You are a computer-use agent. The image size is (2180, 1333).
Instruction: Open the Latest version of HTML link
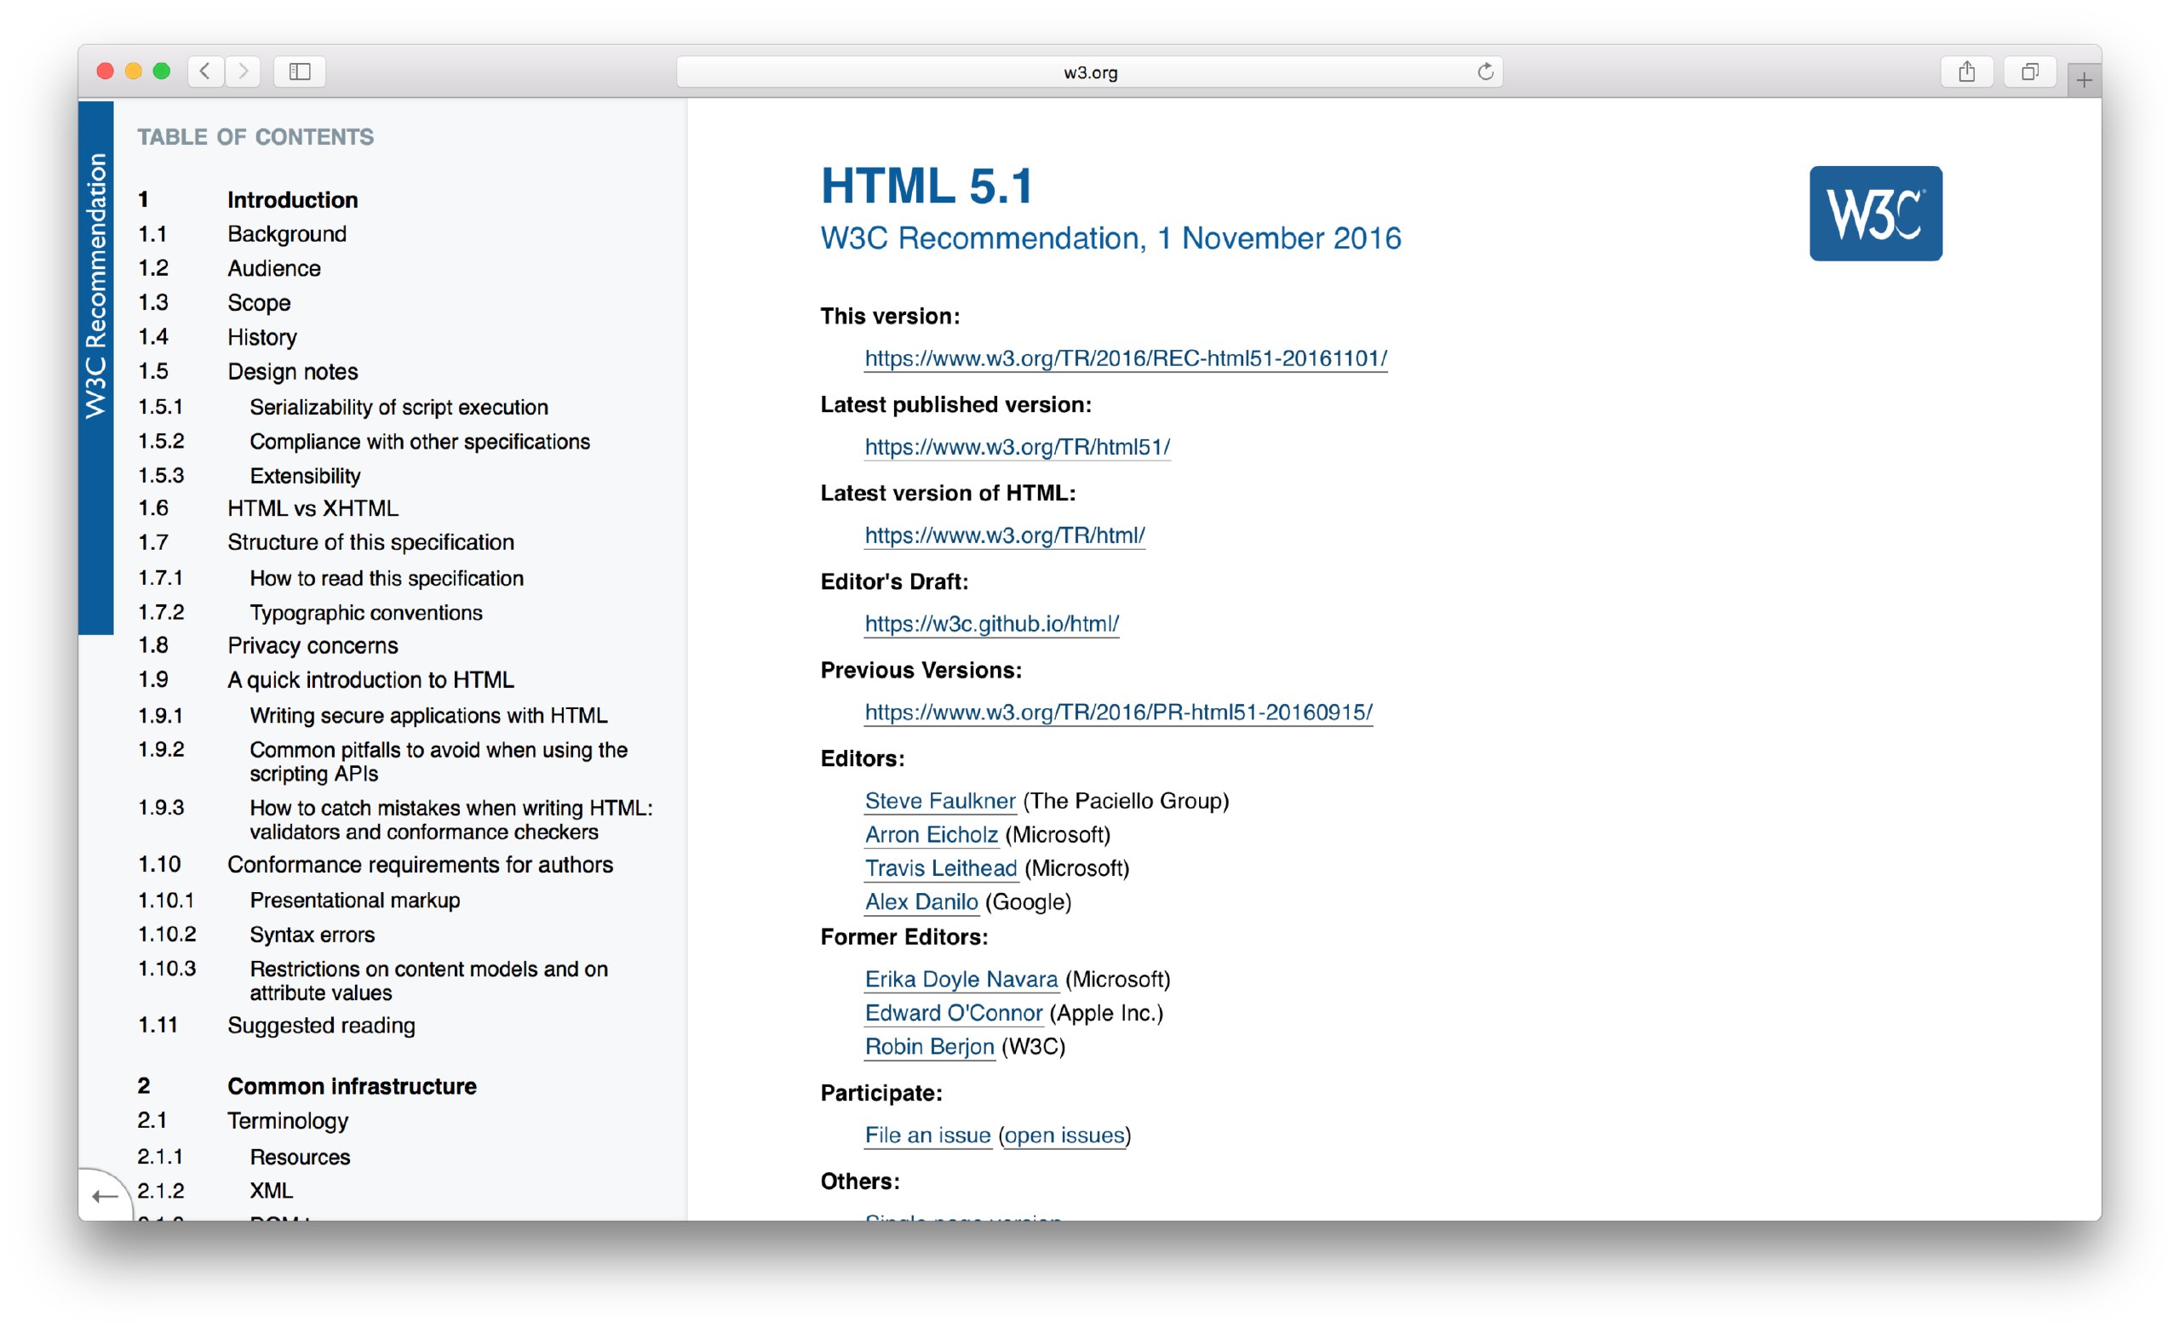[1004, 535]
